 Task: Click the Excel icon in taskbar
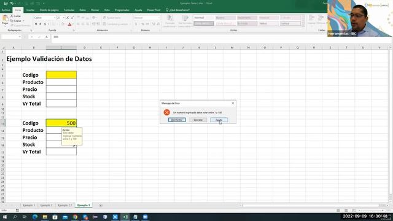point(125,217)
